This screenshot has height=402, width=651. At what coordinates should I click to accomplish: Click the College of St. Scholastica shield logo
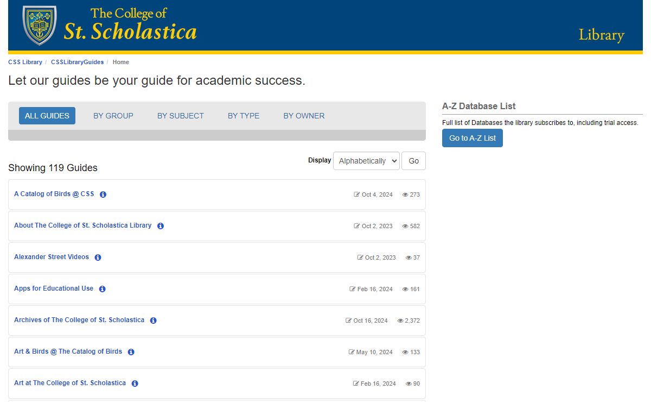click(x=39, y=25)
